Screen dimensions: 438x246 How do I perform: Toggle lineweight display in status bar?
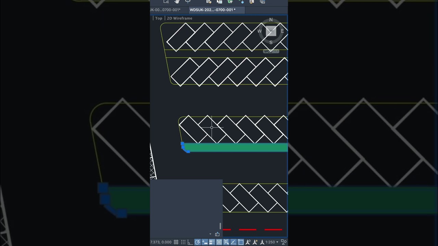(212, 242)
